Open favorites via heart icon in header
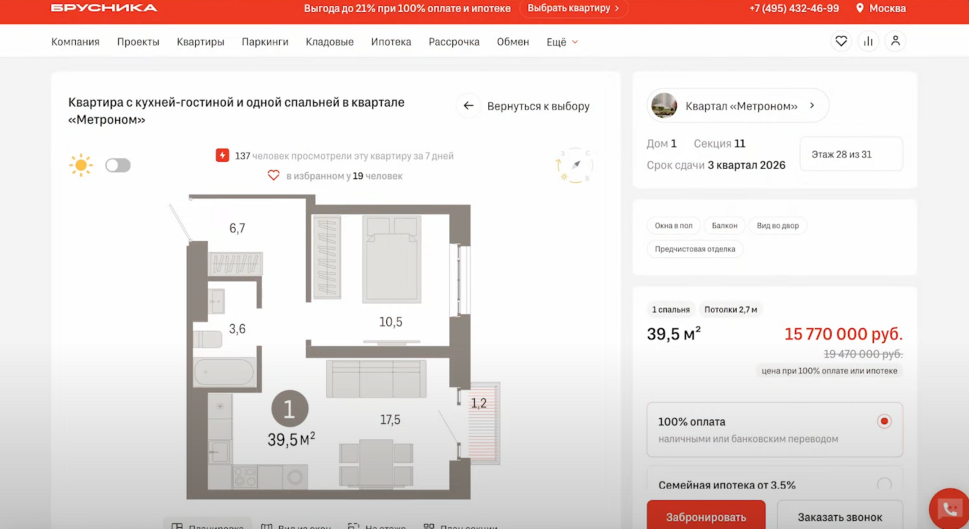This screenshot has width=969, height=529. [841, 41]
